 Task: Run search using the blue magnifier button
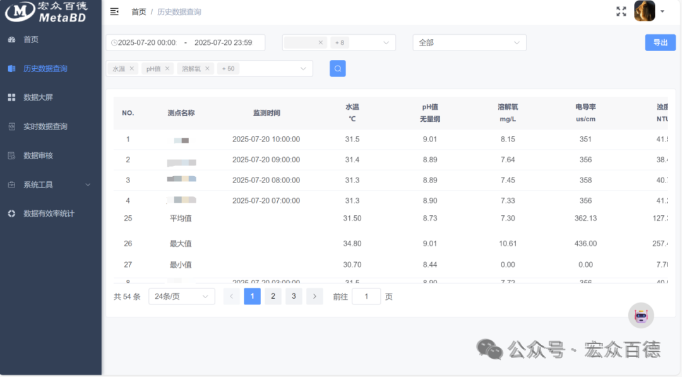click(337, 68)
